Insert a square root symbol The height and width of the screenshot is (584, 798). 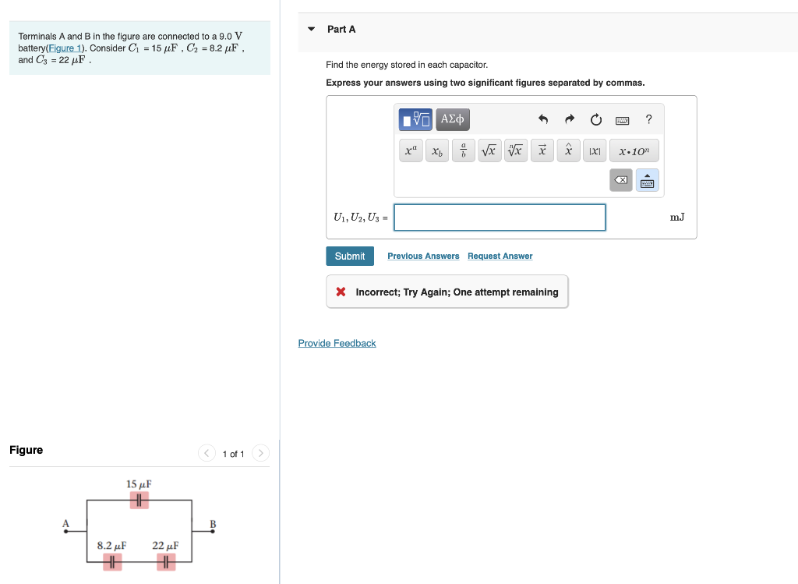pos(489,150)
